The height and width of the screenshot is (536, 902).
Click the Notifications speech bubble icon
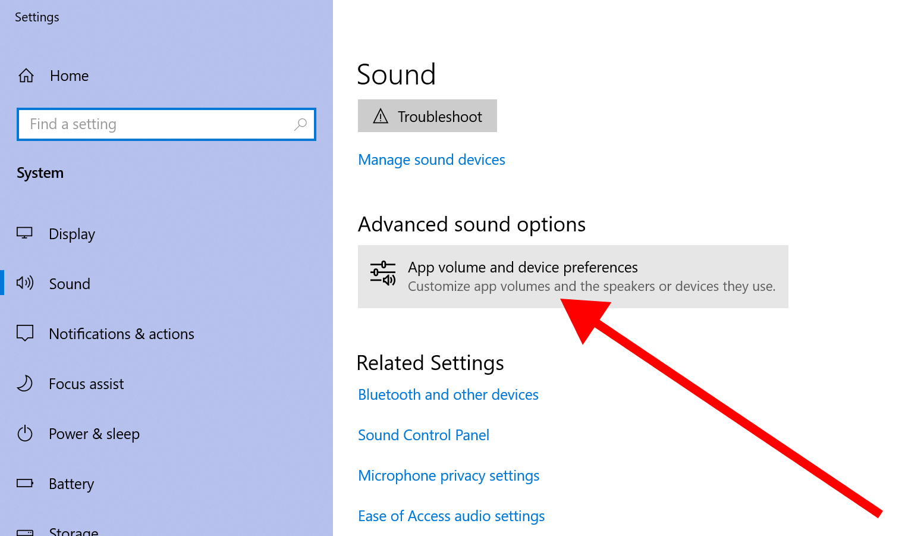[x=25, y=333]
